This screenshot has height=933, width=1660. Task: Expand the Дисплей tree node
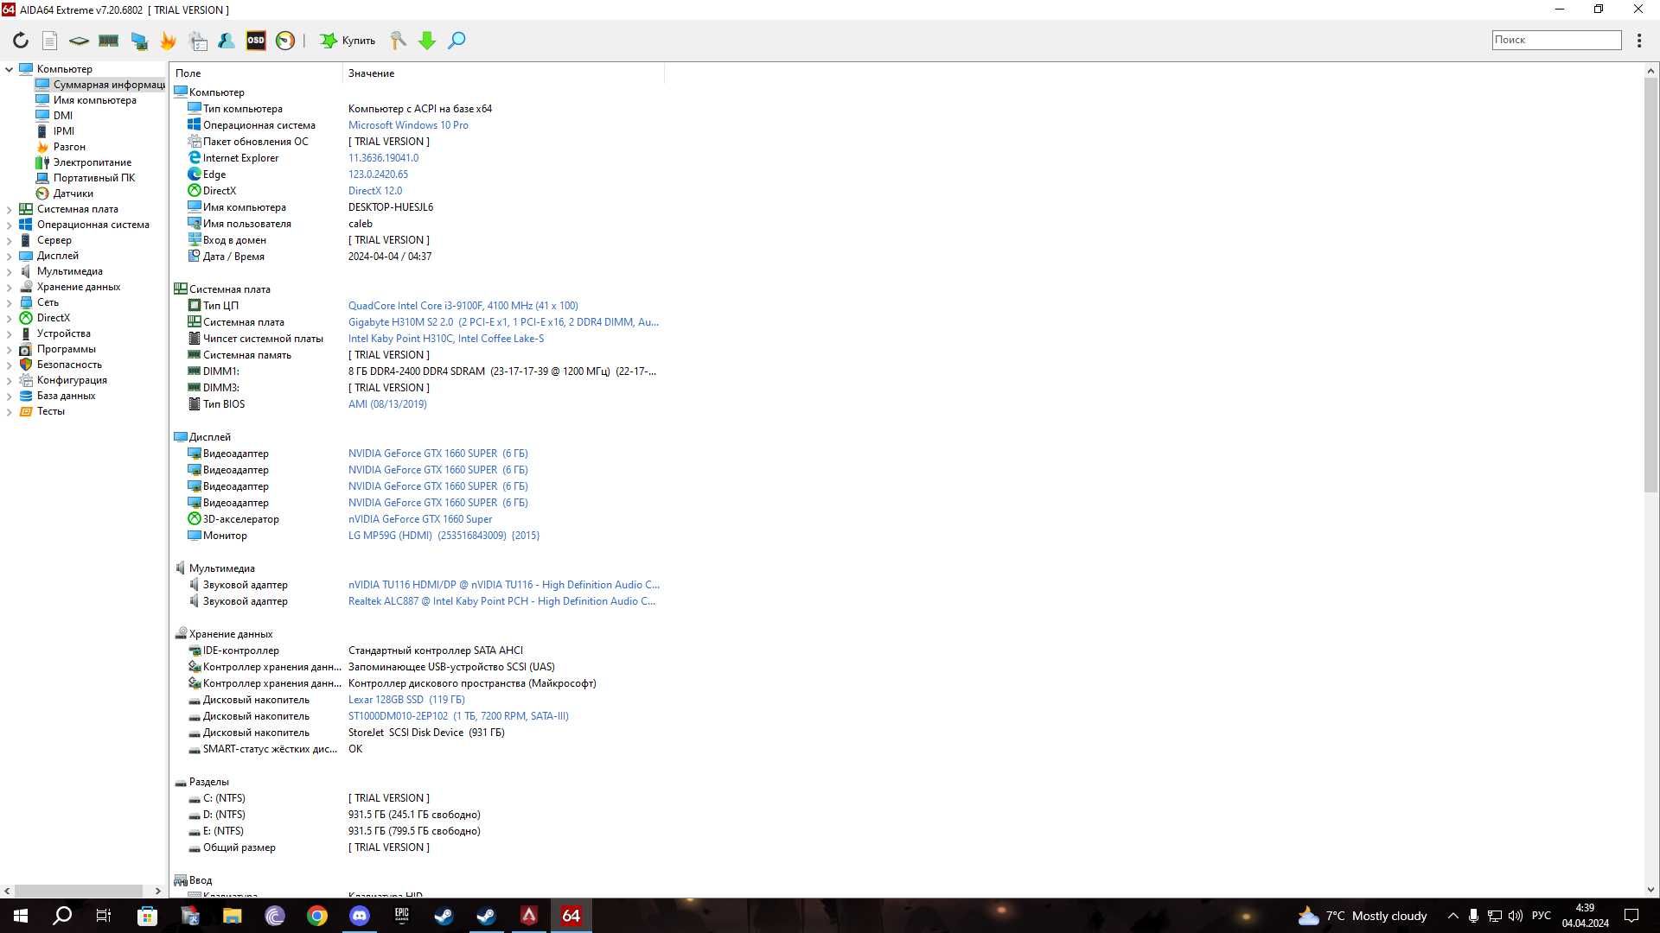click(x=10, y=256)
